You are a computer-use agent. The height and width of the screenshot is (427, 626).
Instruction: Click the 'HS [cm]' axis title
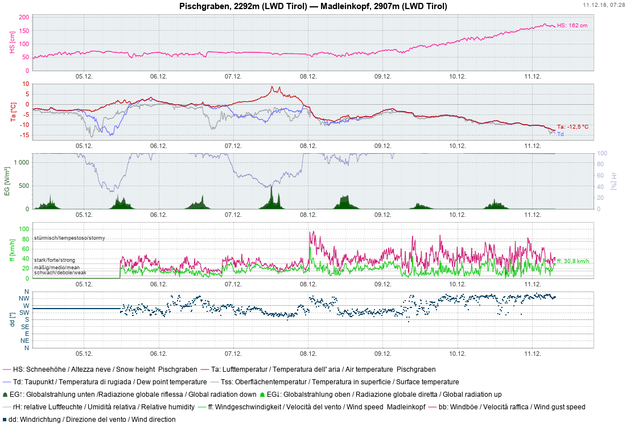[x=13, y=42]
